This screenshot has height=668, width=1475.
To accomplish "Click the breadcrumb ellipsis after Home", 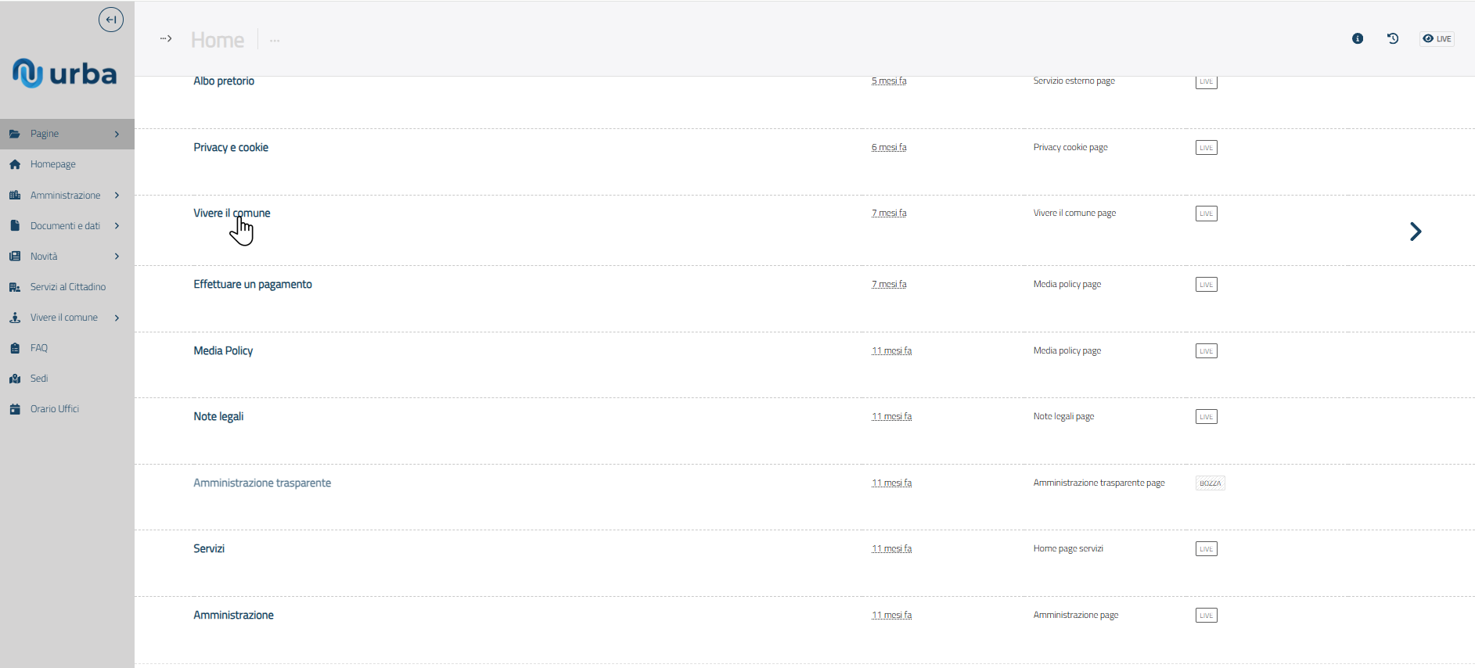I will pos(275,40).
